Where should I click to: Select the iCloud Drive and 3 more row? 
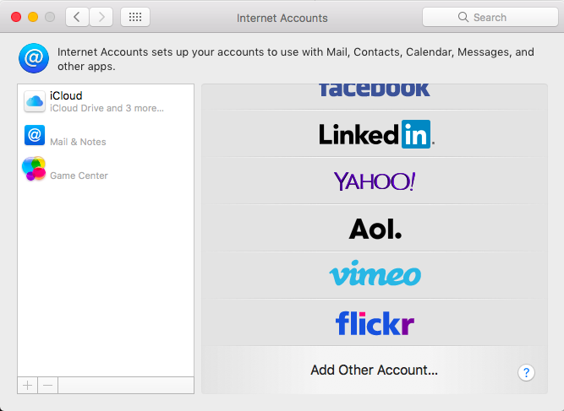(x=106, y=101)
